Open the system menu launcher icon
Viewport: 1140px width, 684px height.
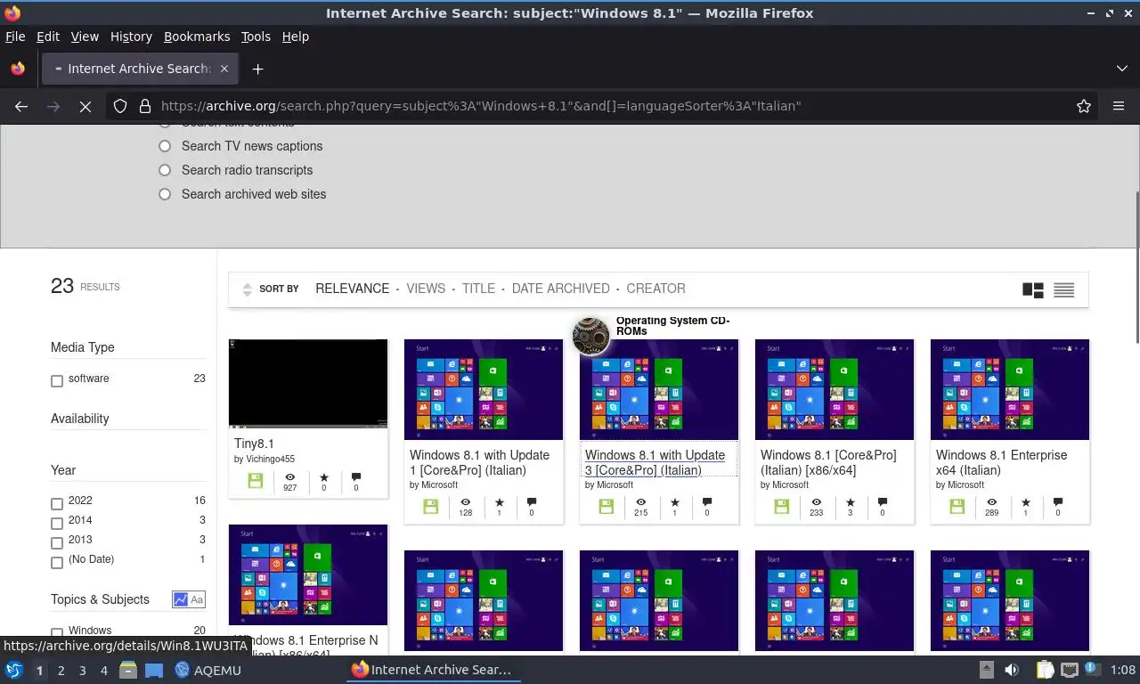13,670
